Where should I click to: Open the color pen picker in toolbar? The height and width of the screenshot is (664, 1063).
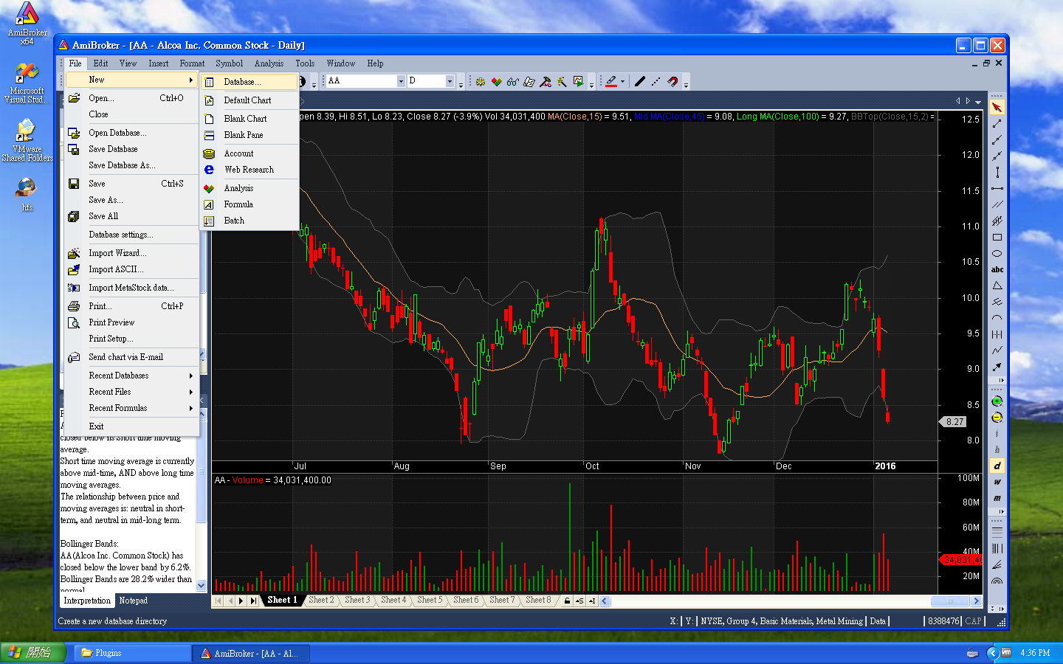(611, 82)
